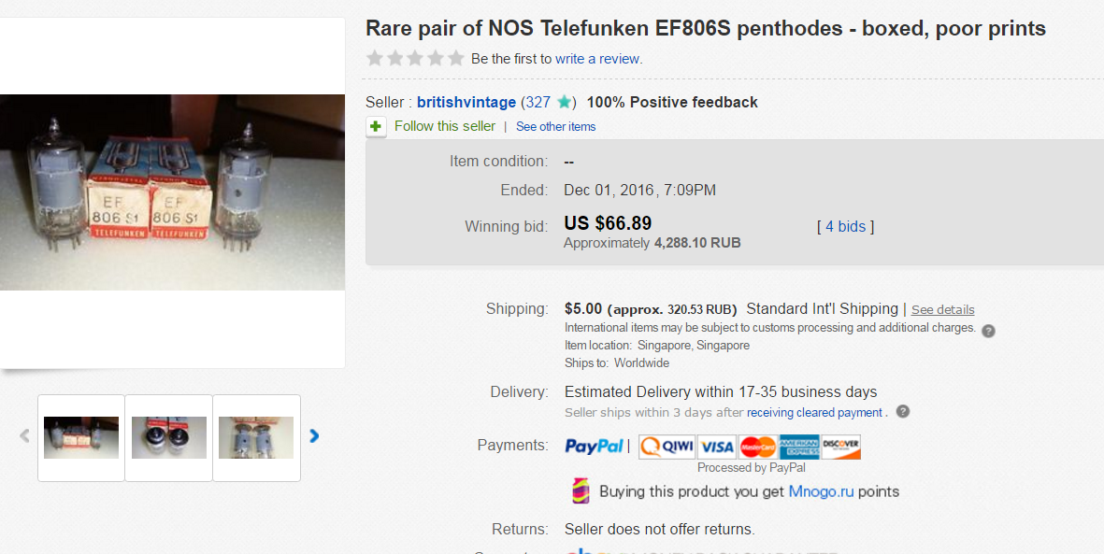The image size is (1104, 554).
Task: Click write a review link
Action: click(598, 59)
